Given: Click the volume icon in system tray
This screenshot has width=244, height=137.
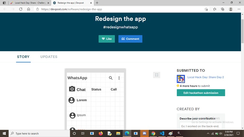Looking at the screenshot, I should coord(221,133).
